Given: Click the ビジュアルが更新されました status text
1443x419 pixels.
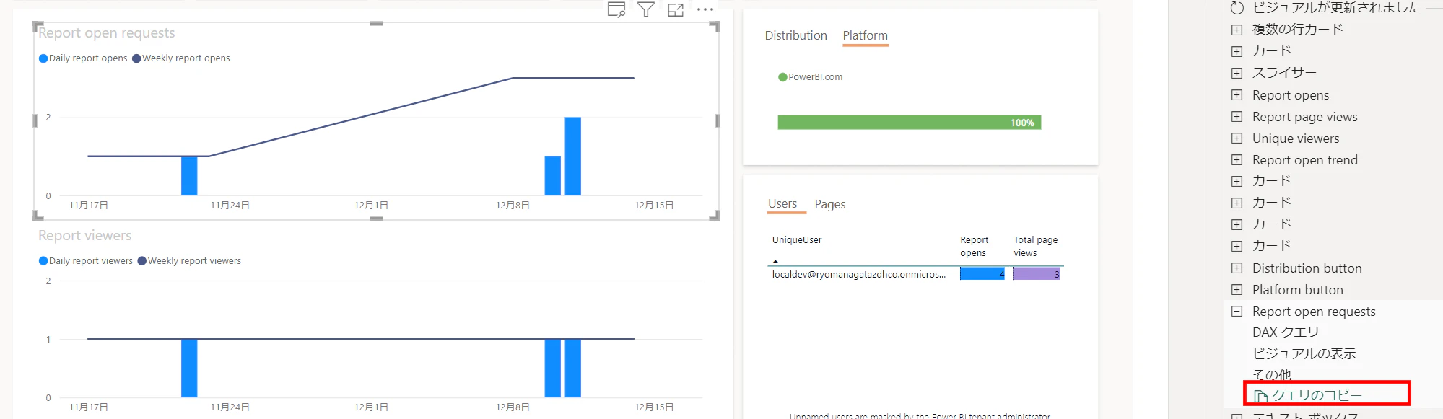Looking at the screenshot, I should (1337, 8).
